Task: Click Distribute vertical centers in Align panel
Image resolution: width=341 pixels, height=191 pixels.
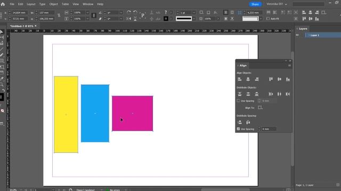Action: click(248, 94)
